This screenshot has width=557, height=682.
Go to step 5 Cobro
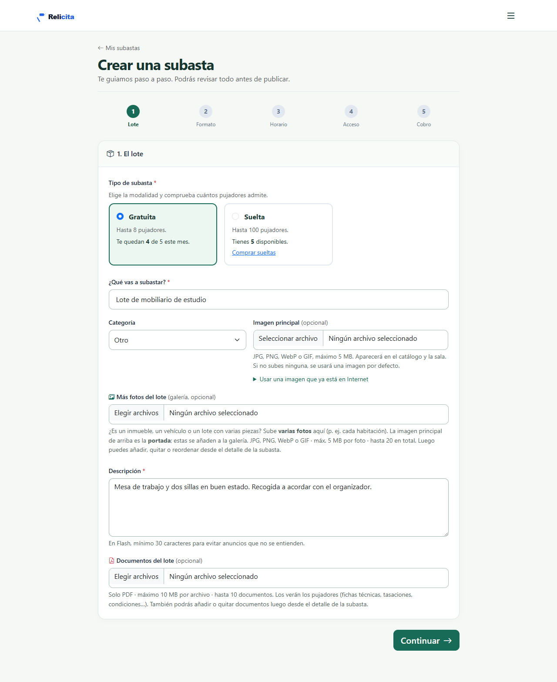click(x=424, y=116)
